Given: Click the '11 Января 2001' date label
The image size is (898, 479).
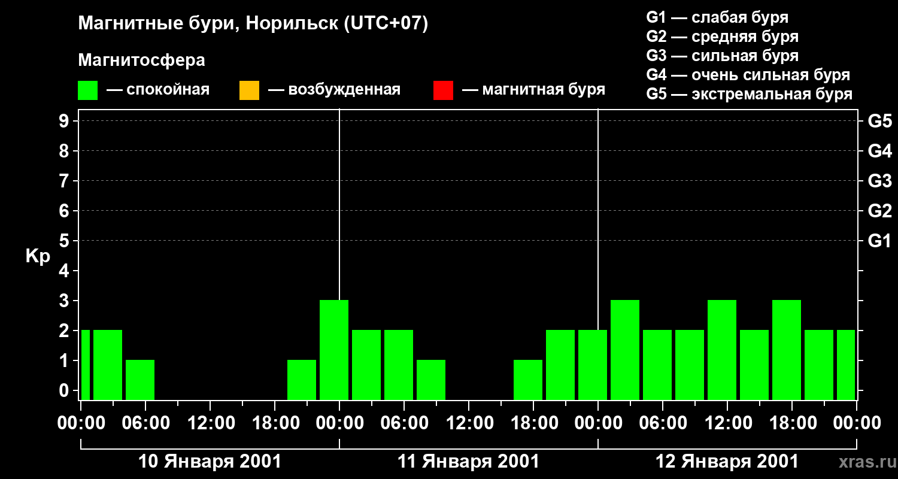Looking at the screenshot, I should click(468, 462).
